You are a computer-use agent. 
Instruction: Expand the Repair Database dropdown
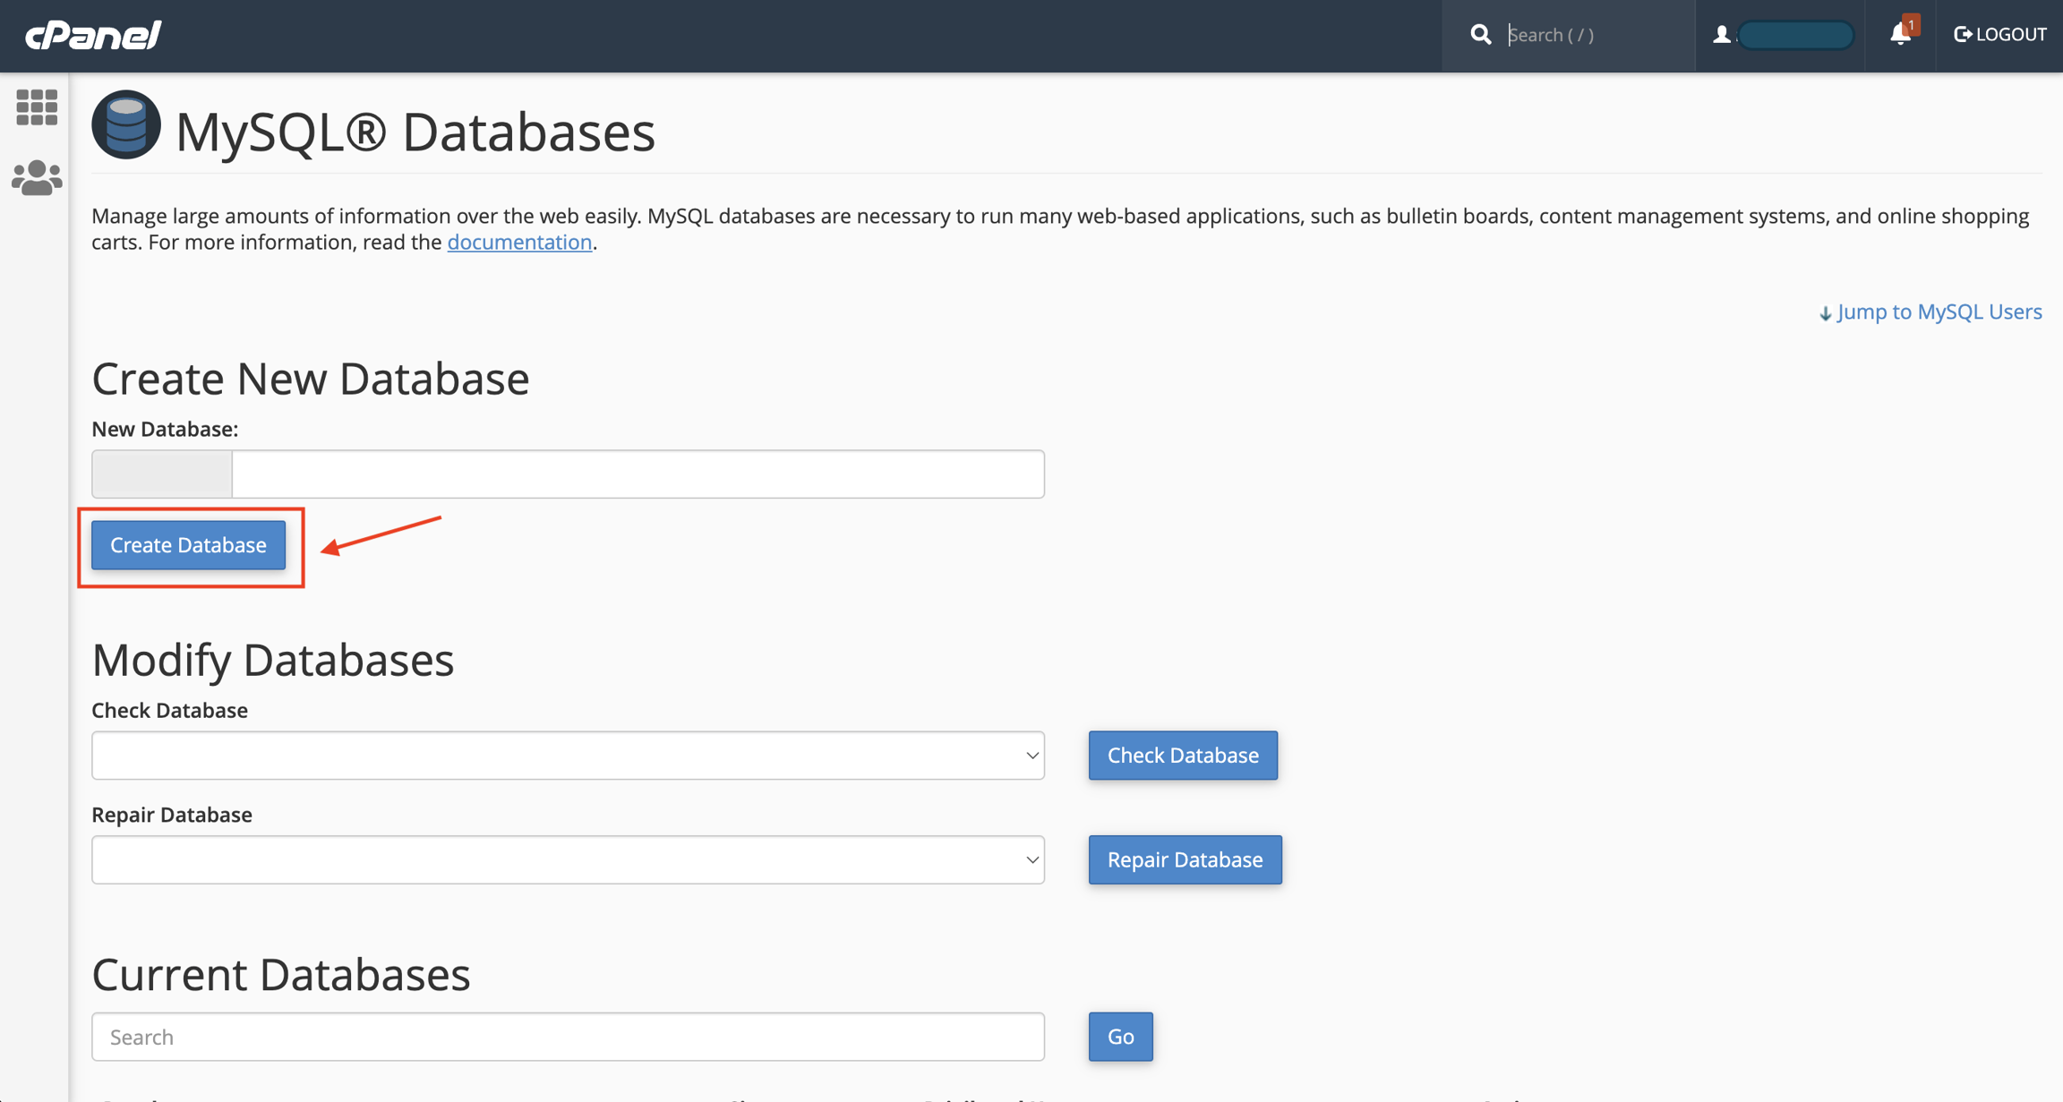click(568, 859)
